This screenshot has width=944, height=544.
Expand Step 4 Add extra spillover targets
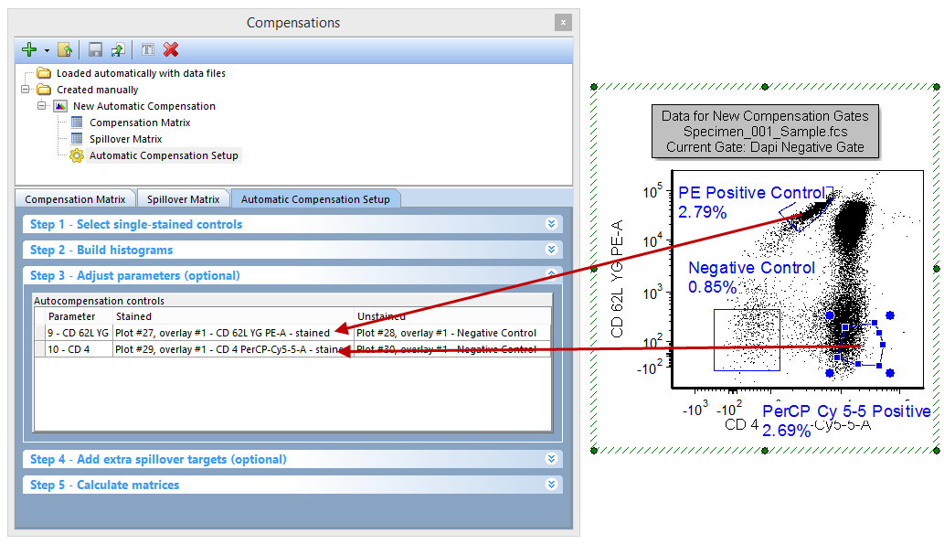click(x=551, y=459)
